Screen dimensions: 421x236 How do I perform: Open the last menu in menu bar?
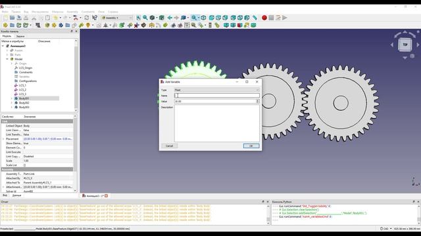click(112, 12)
